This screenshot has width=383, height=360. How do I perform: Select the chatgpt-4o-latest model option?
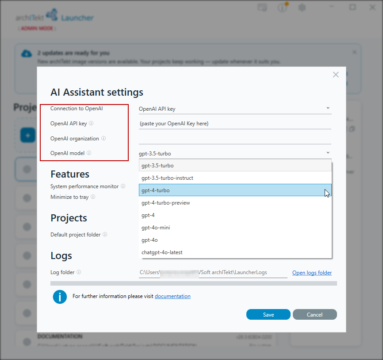[235, 252]
